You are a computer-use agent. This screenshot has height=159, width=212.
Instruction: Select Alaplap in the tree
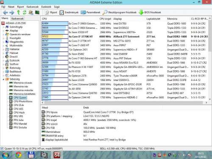click(14, 31)
